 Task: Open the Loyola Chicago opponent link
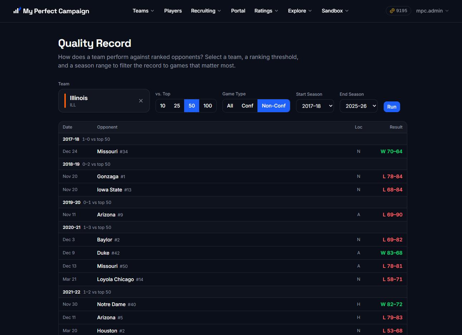115,279
